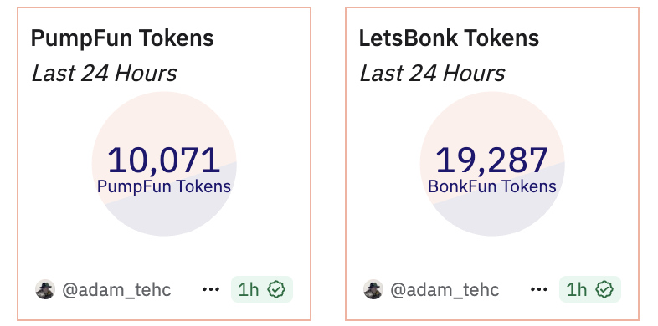Image resolution: width=658 pixels, height=326 pixels.
Task: Open the LetsBonk Tokens card options ellipsis
Action: click(x=539, y=289)
